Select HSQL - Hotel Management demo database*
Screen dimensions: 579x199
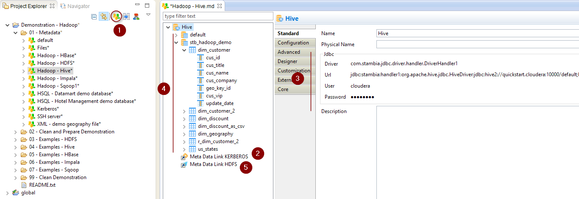click(86, 101)
